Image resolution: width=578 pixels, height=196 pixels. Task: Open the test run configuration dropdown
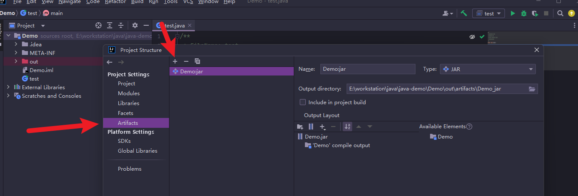click(x=489, y=13)
